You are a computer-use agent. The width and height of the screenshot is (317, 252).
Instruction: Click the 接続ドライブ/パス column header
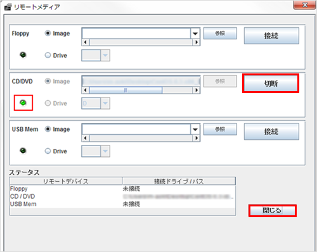[179, 181]
